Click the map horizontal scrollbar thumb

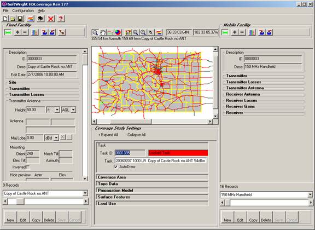131,122
